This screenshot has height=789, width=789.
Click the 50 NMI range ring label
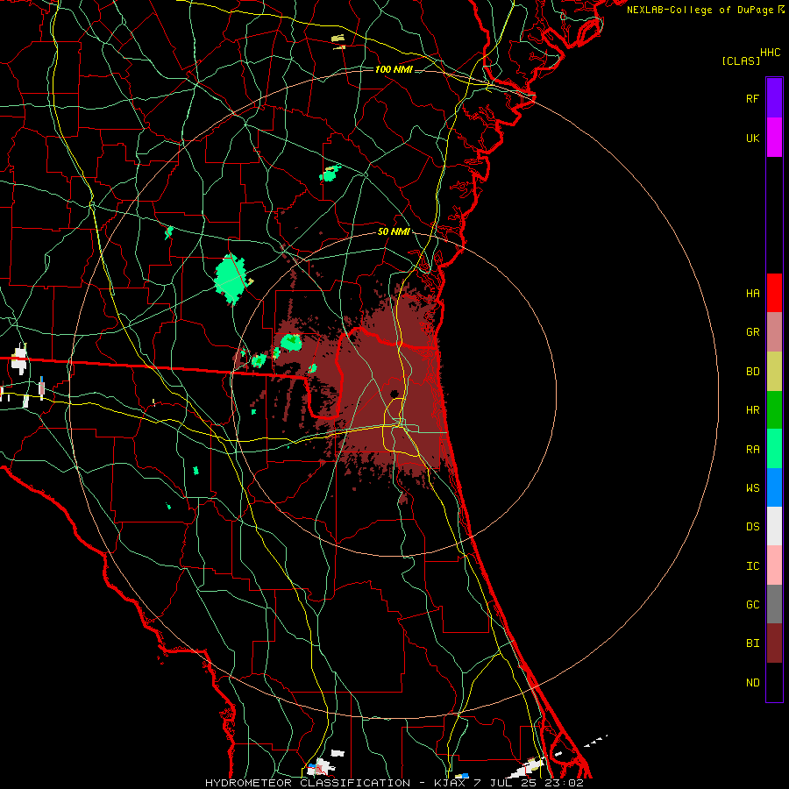(394, 231)
